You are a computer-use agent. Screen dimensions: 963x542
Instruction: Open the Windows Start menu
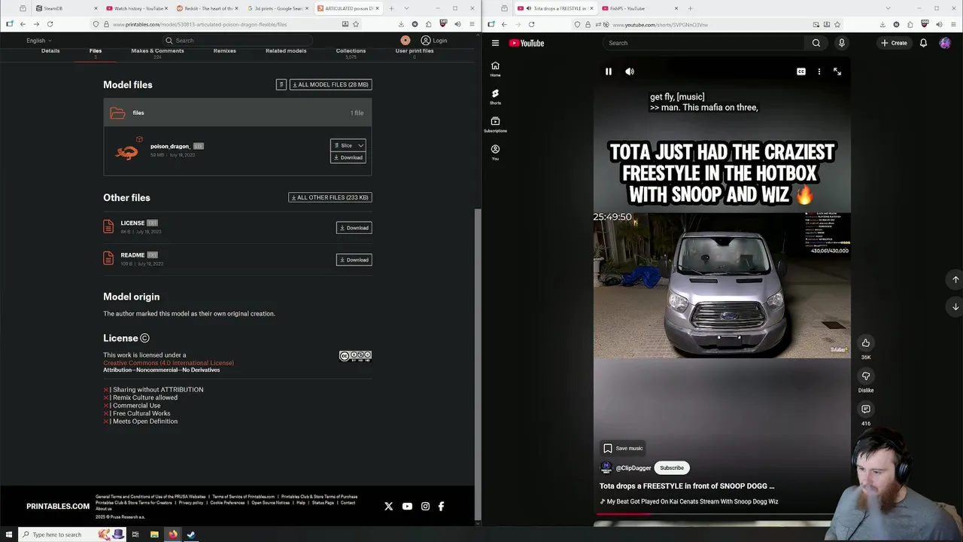pyautogui.click(x=8, y=534)
